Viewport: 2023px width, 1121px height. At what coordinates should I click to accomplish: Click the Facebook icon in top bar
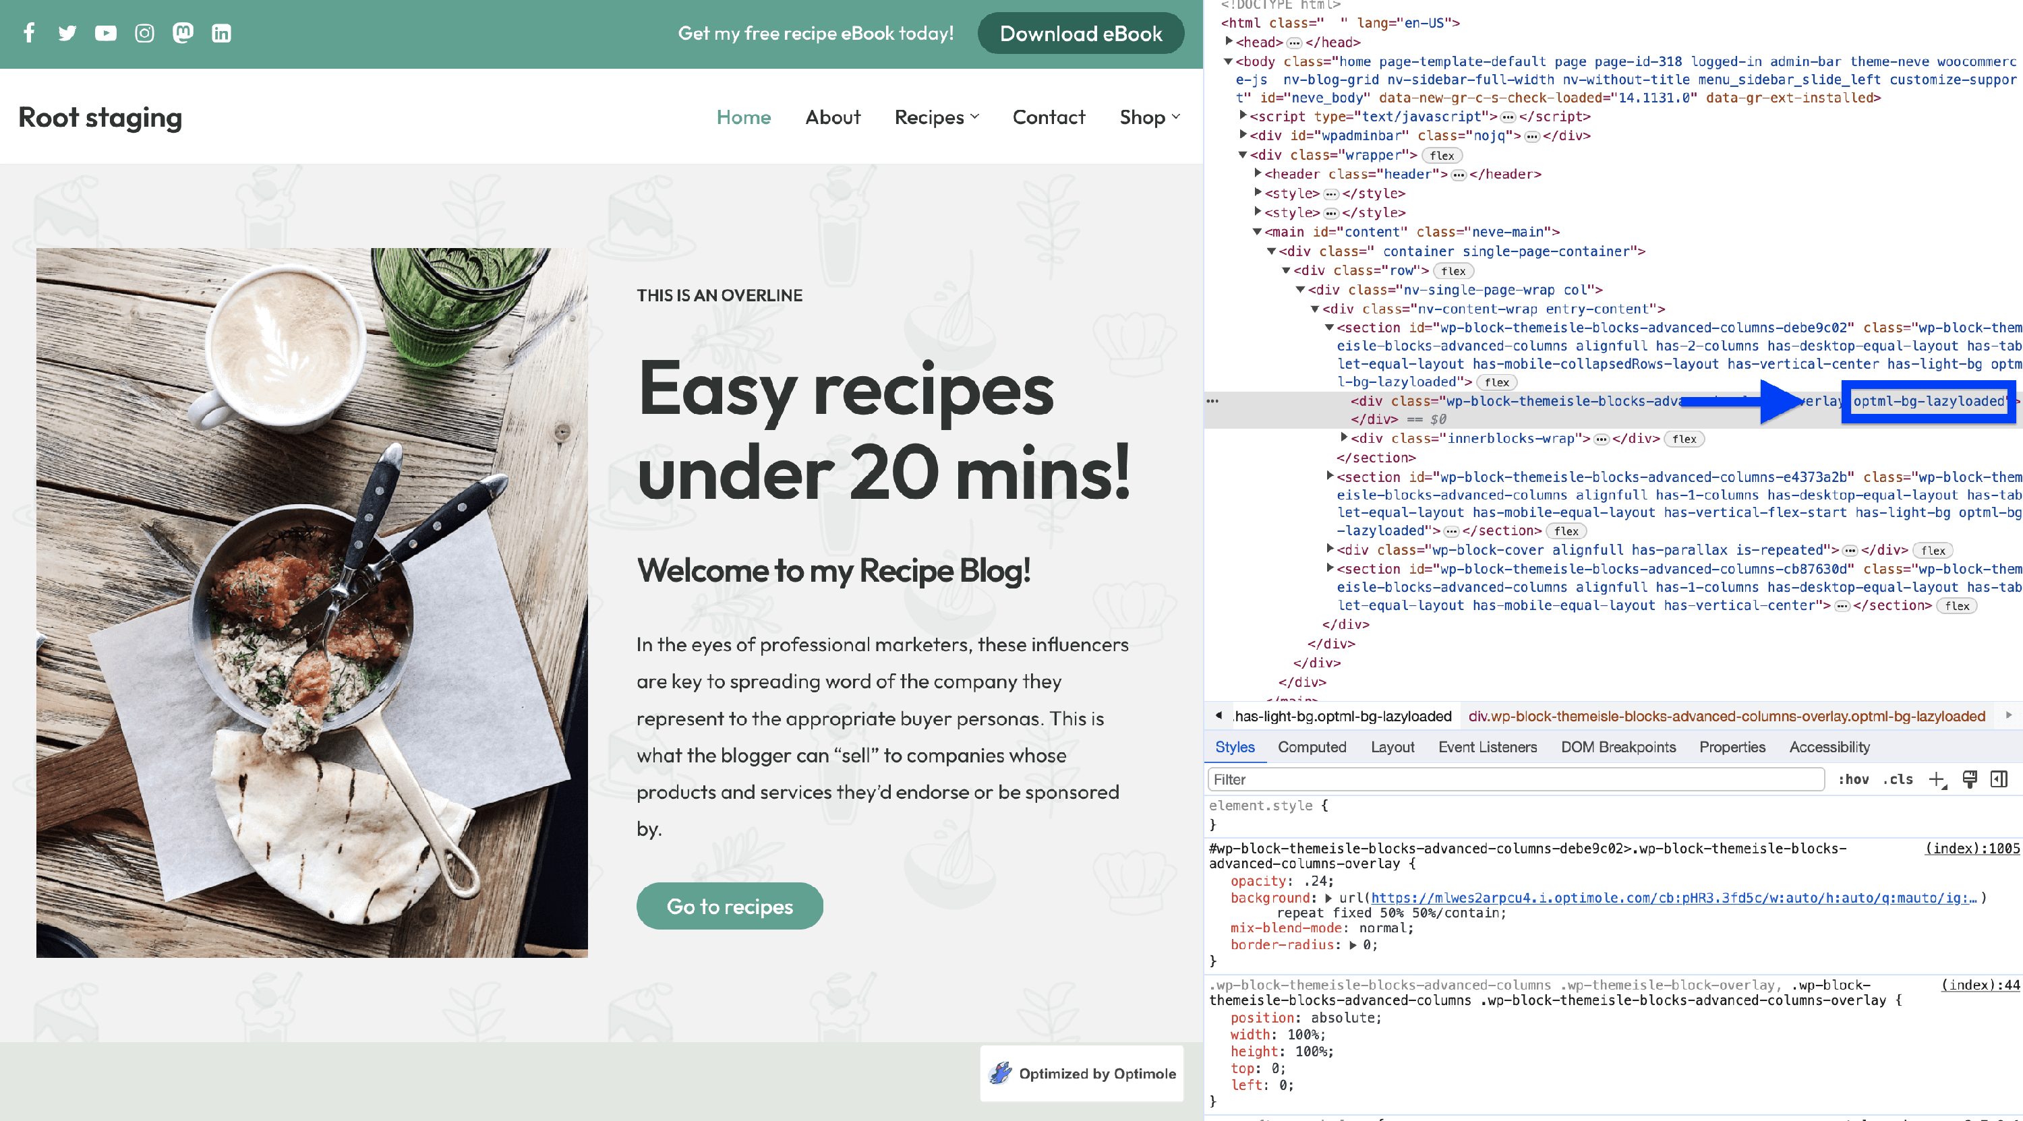click(29, 33)
